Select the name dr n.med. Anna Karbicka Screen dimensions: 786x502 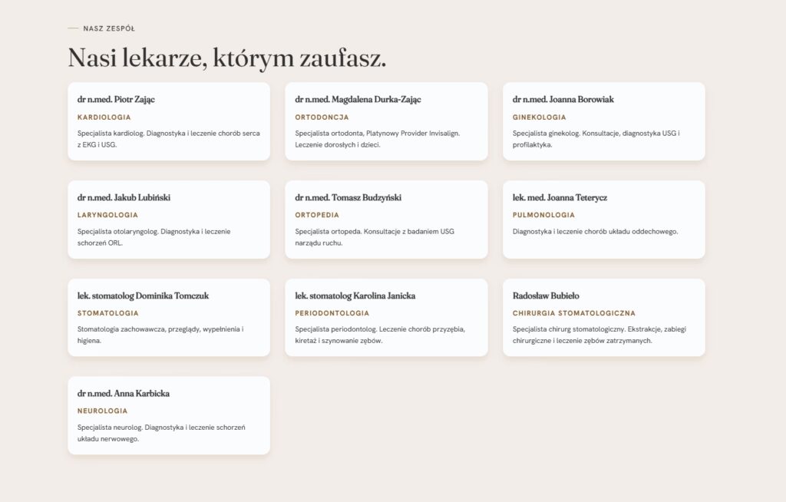tap(124, 394)
